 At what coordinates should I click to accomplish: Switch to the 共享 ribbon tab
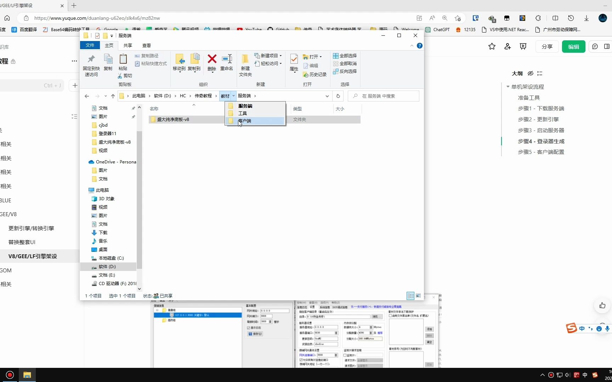coord(128,46)
